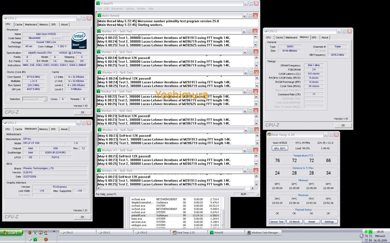
Task: Select lsass.exe row in Task Manager
Action: 175,219
